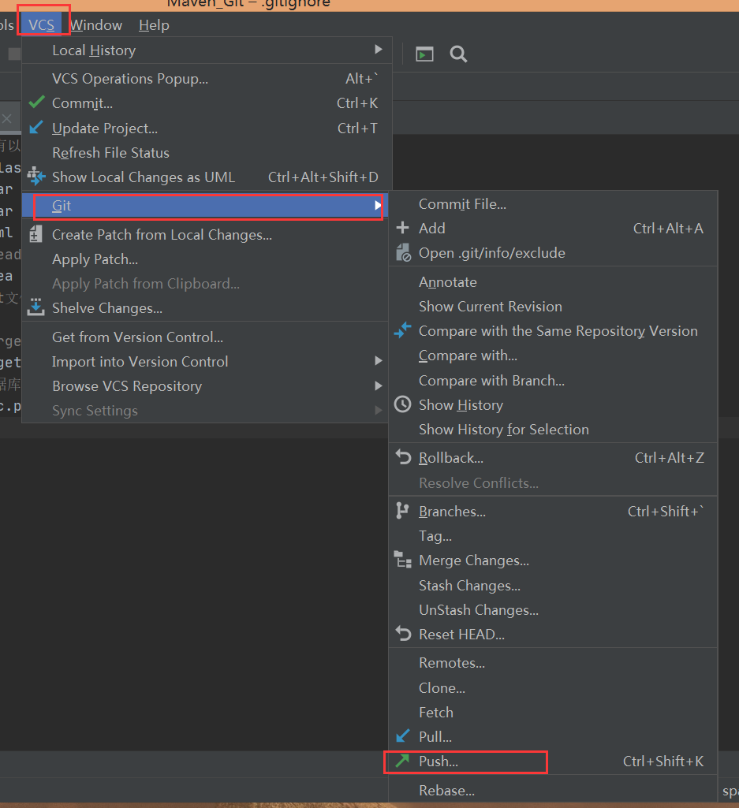Select Commit... with Ctrl+K shortcut

click(207, 103)
